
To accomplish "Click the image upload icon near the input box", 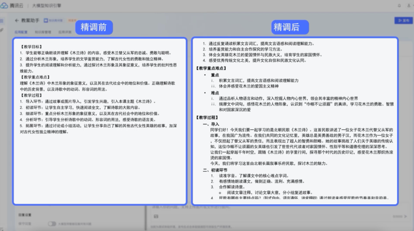I will coord(155,216).
